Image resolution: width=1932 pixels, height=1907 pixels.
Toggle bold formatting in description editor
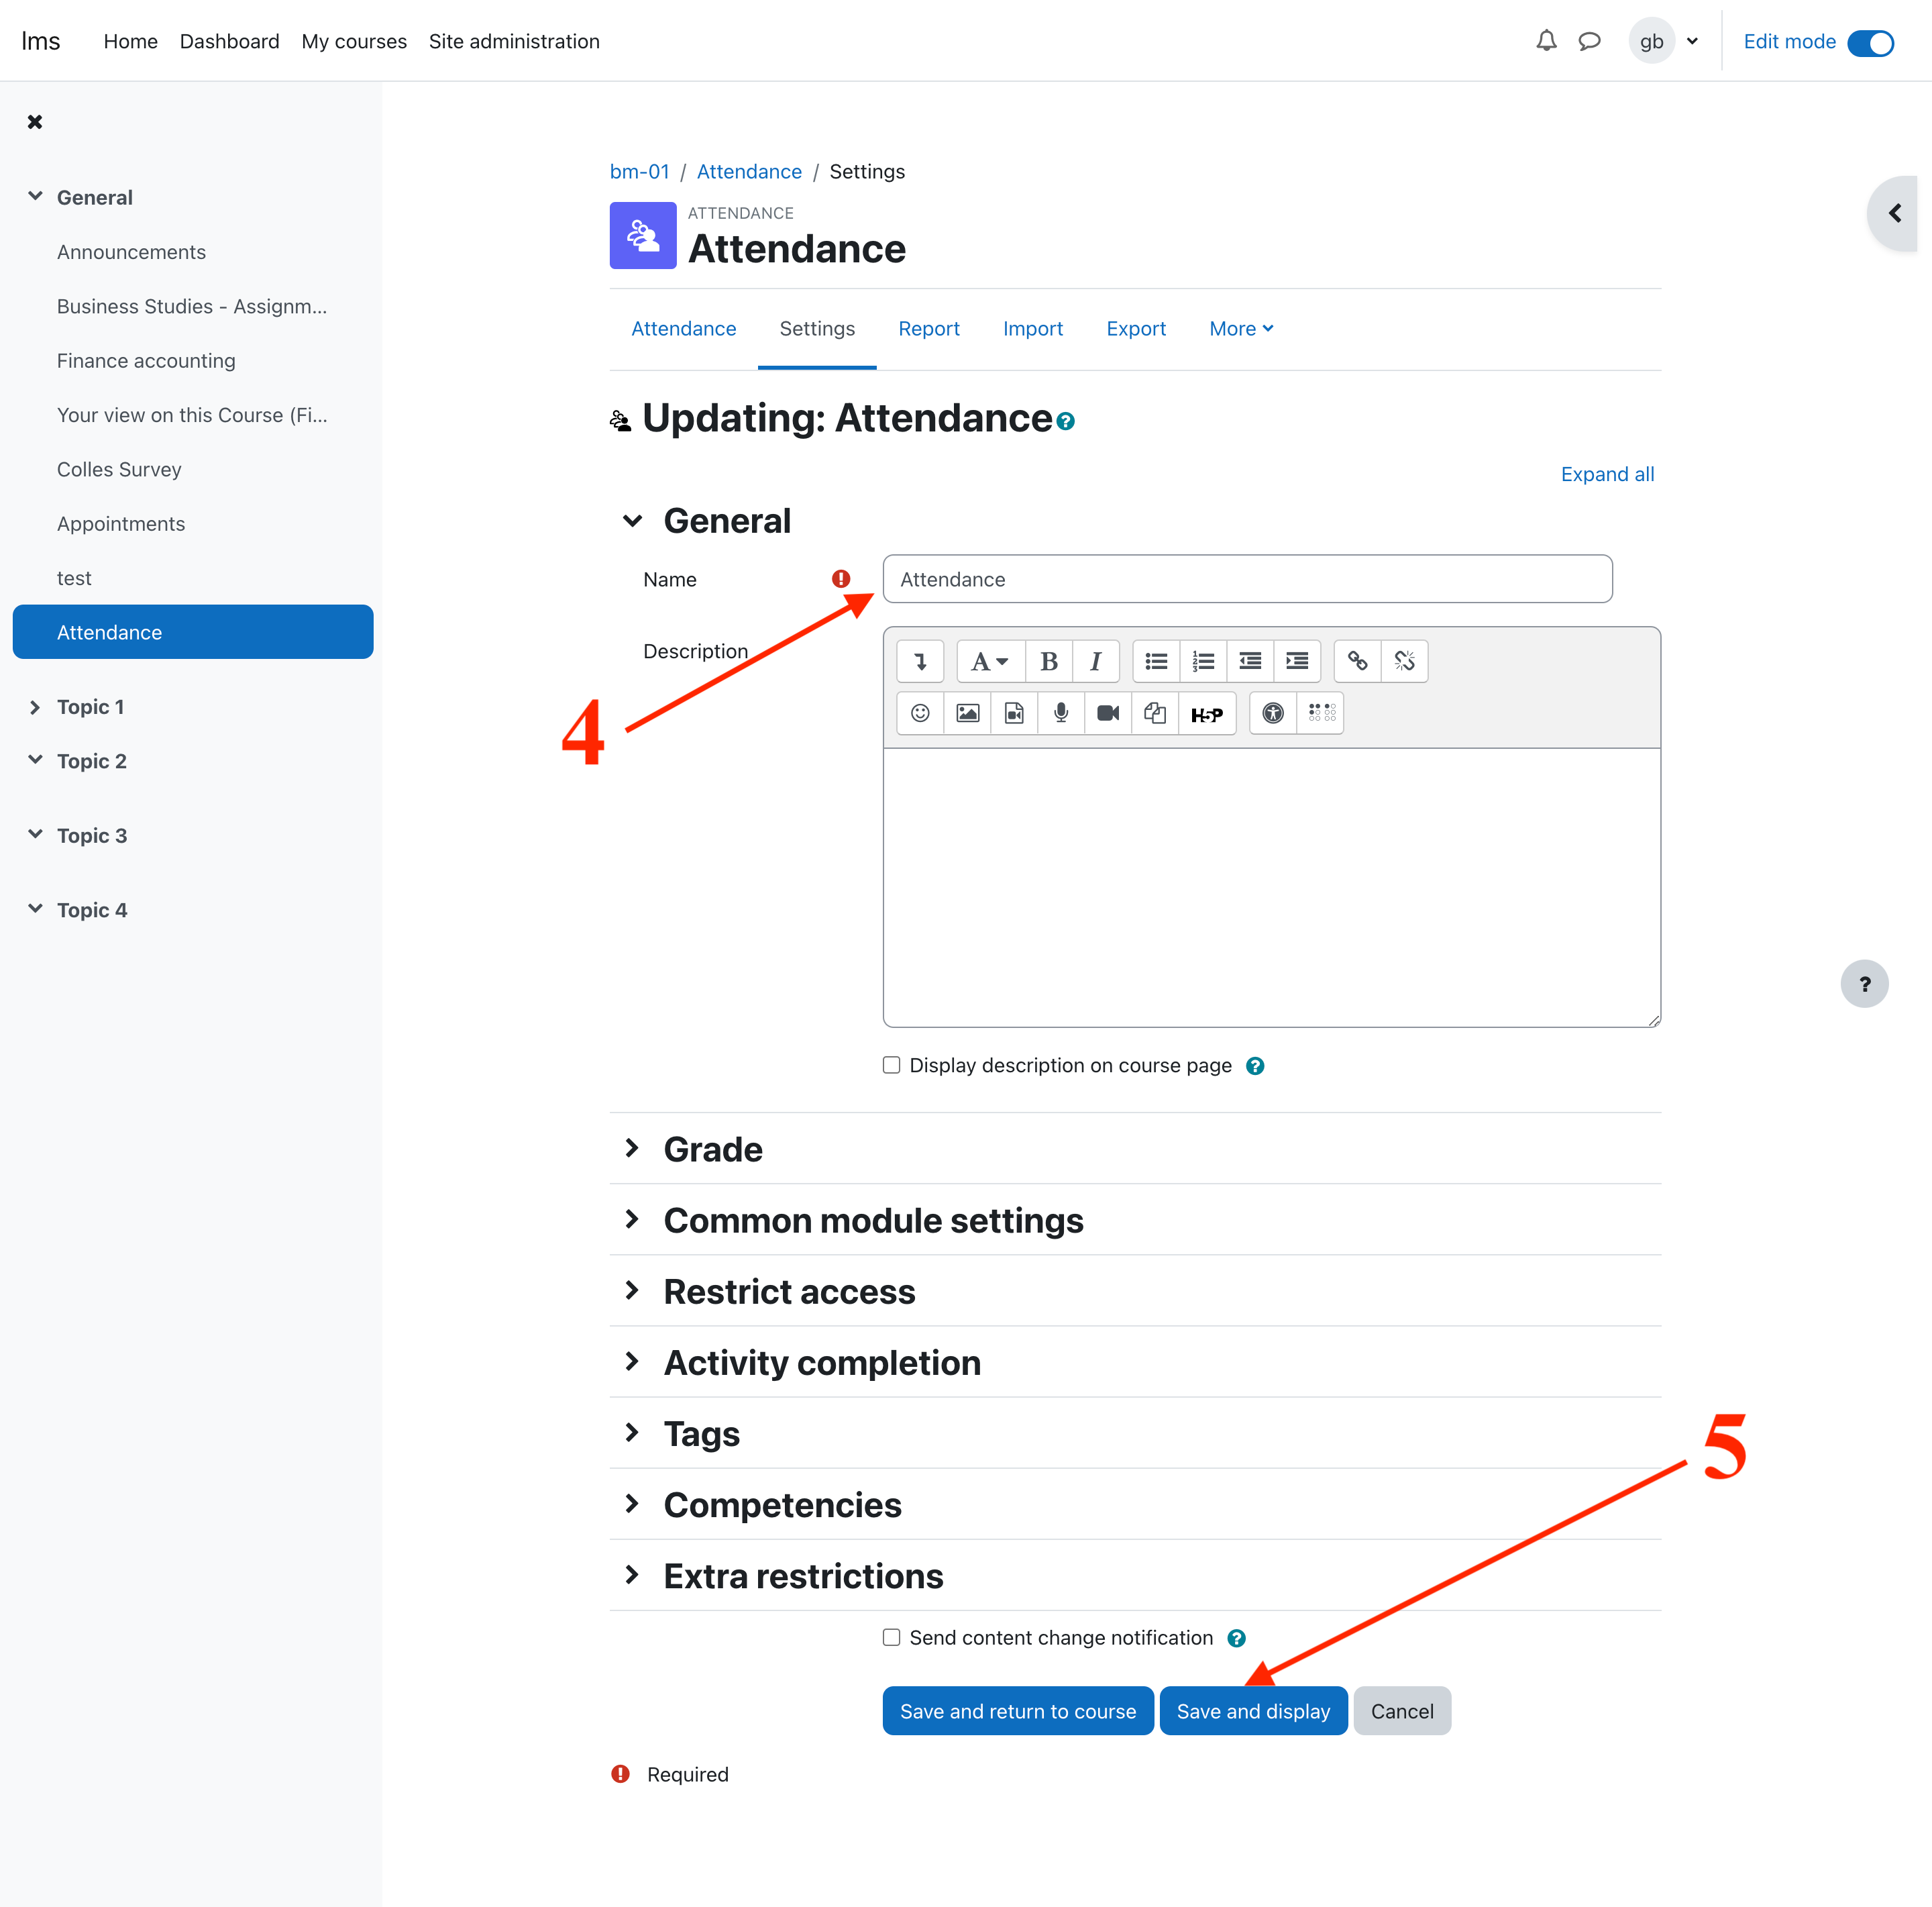pos(1049,661)
